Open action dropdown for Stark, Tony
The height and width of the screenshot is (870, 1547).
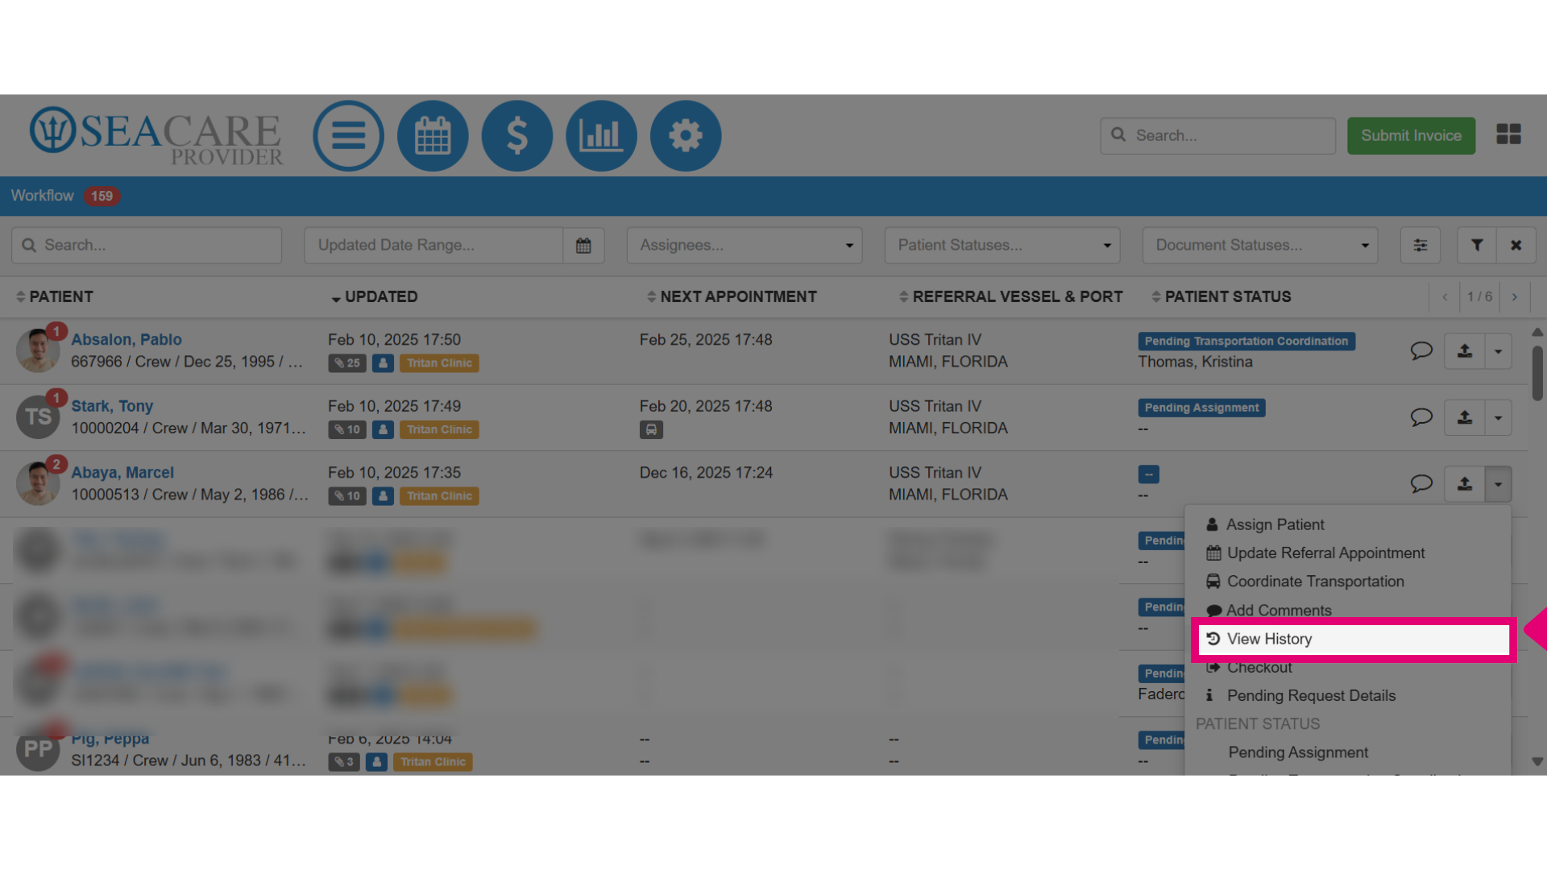1499,417
